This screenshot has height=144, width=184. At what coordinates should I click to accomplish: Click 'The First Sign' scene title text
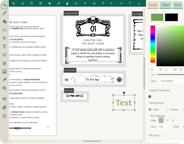pos(92,80)
